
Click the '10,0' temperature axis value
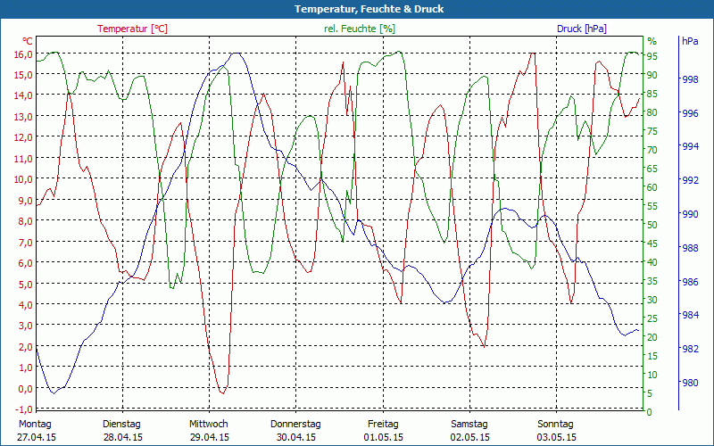23,179
